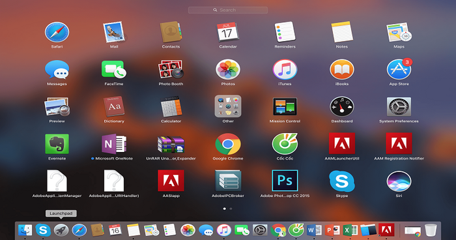The width and height of the screenshot is (456, 240).
Task: Open the Trash in the Dock
Action: [x=431, y=230]
